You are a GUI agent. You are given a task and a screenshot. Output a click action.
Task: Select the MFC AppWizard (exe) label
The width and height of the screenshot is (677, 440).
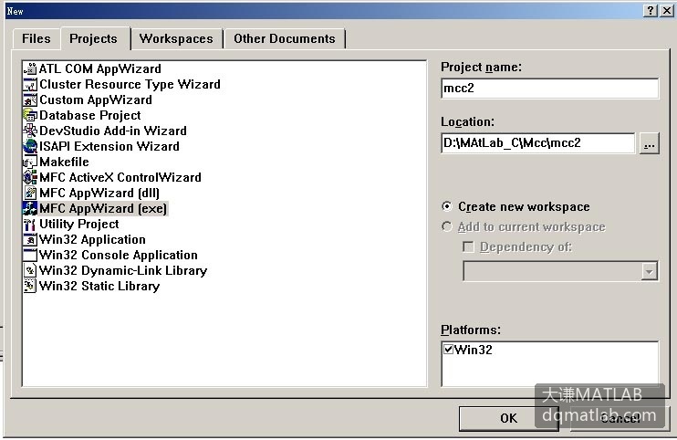click(103, 208)
